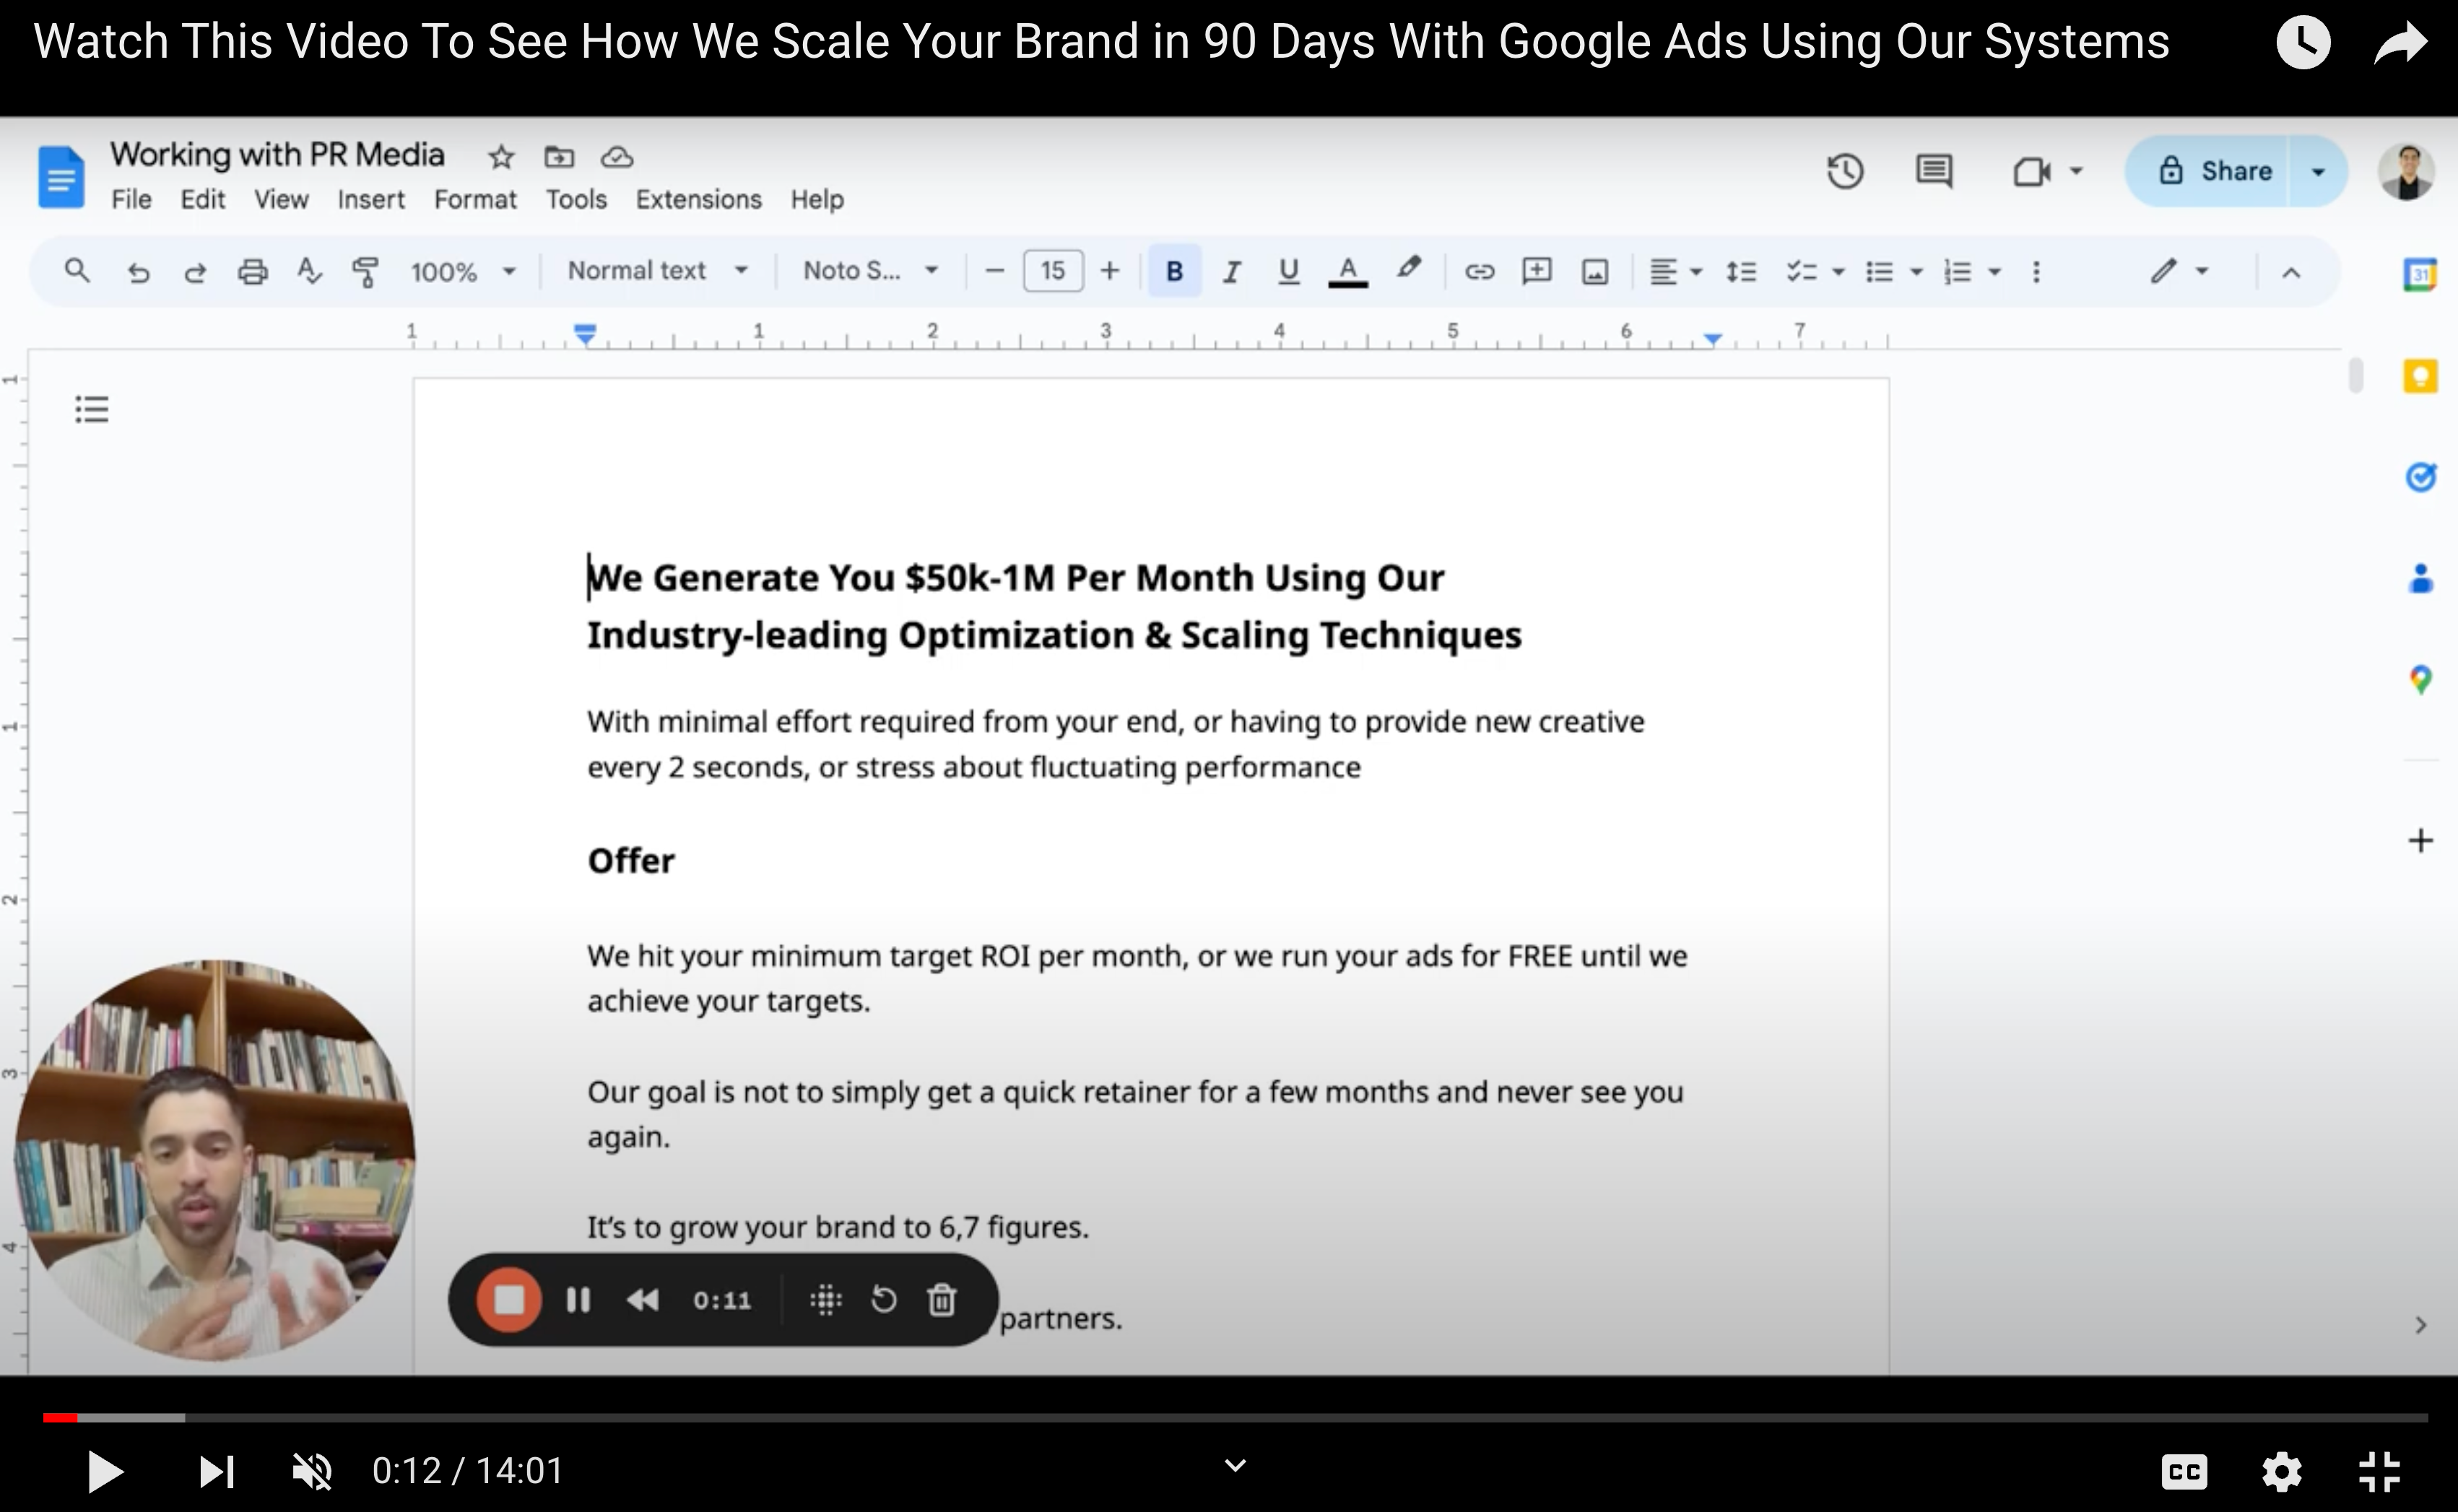Print the document
This screenshot has width=2458, height=1512.
point(252,271)
